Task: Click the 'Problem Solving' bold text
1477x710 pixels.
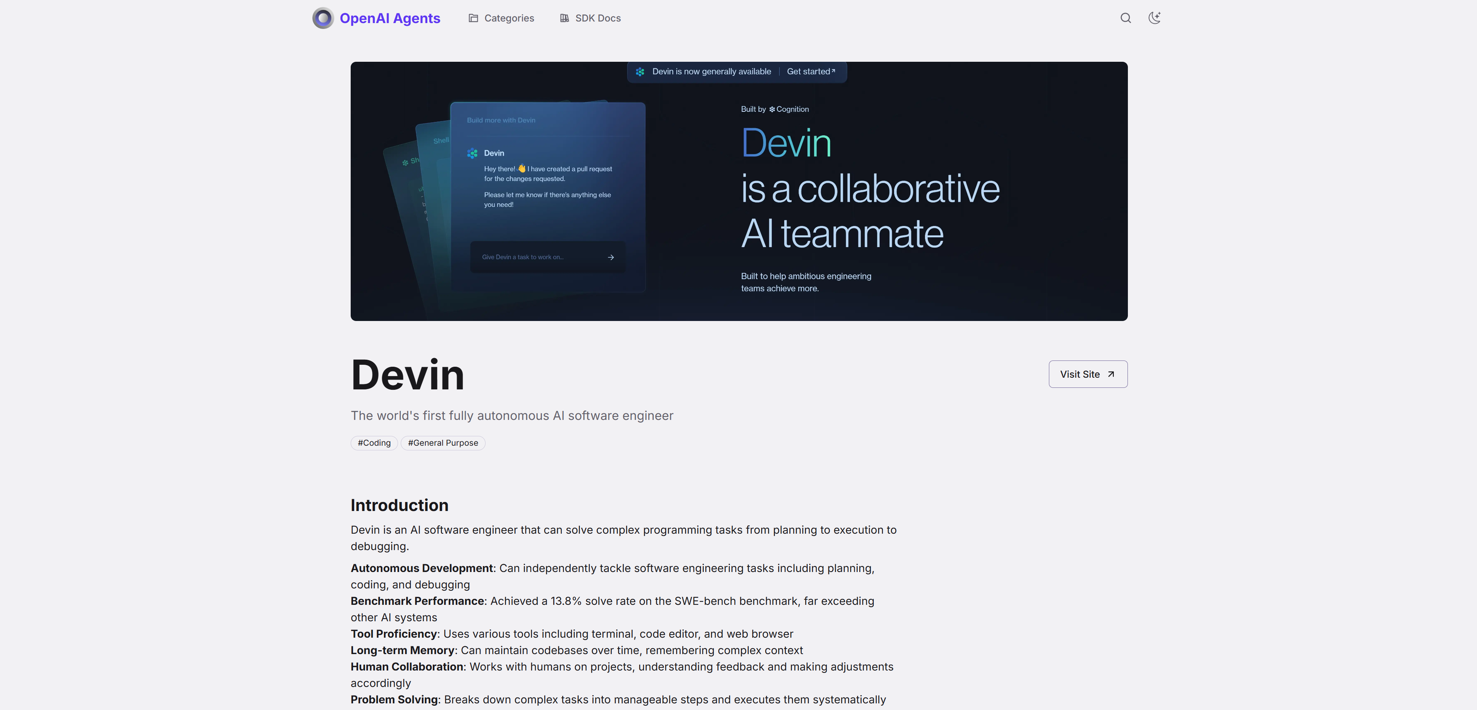Action: pos(394,700)
